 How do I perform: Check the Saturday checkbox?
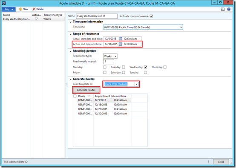pyautogui.click(x=124, y=72)
